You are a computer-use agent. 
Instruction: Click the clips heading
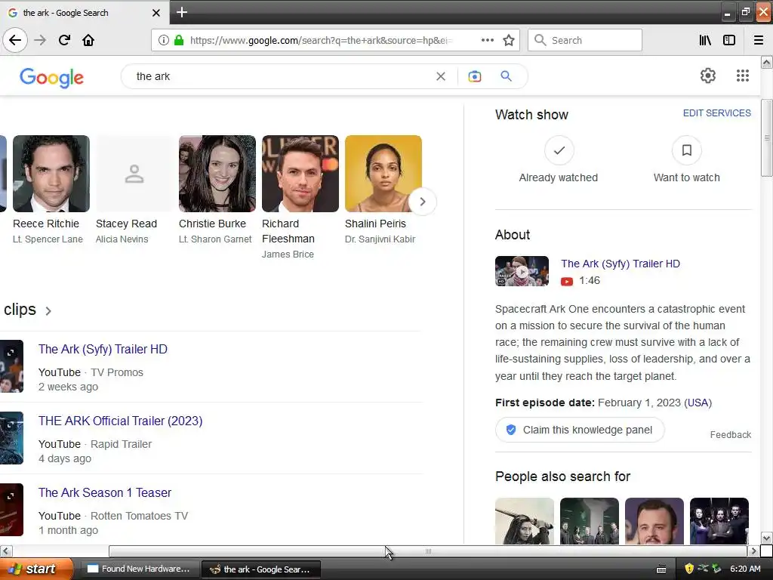pyautogui.click(x=20, y=309)
